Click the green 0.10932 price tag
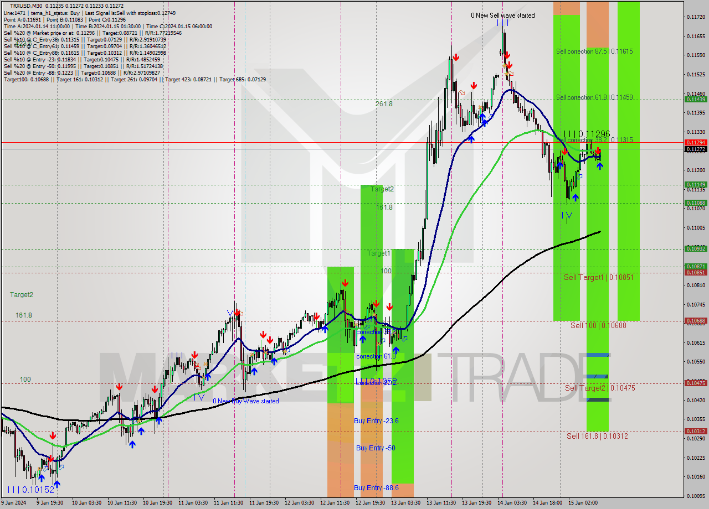Screen dimensions: 709x509 tap(696, 249)
